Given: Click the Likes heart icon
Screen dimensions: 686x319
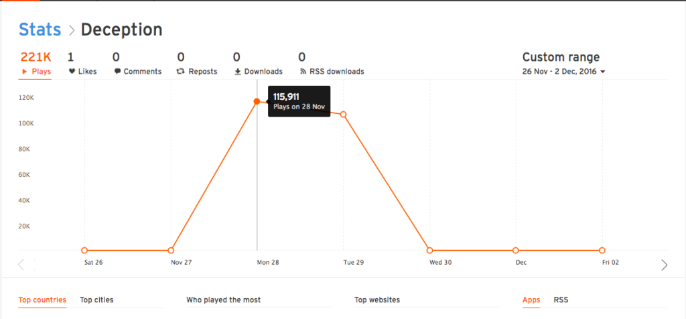Looking at the screenshot, I should [72, 71].
